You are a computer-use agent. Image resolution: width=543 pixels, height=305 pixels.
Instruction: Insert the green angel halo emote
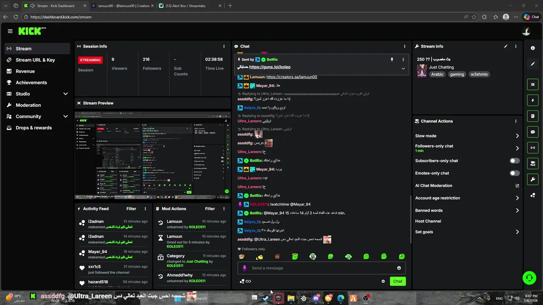[x=295, y=256]
